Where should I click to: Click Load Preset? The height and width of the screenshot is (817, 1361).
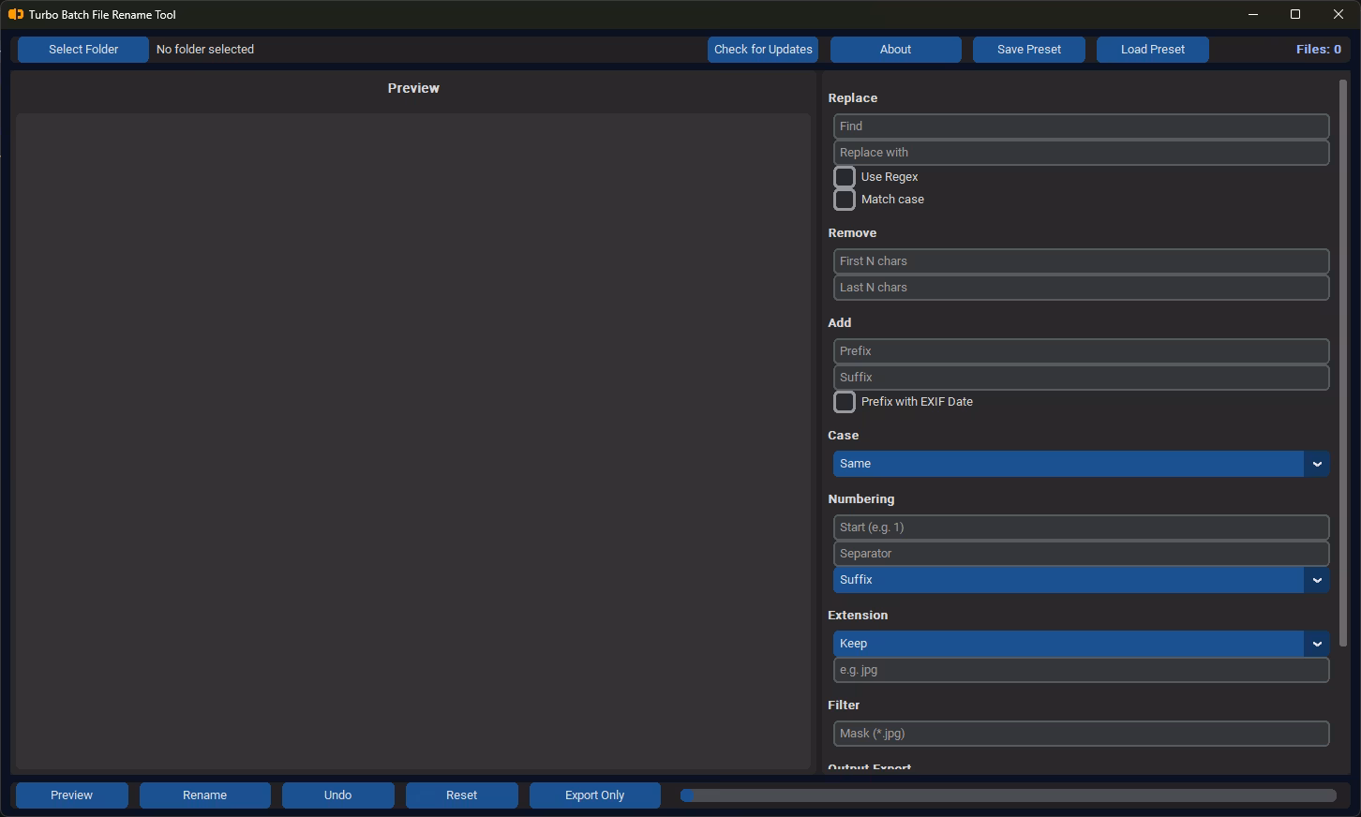[x=1153, y=50]
